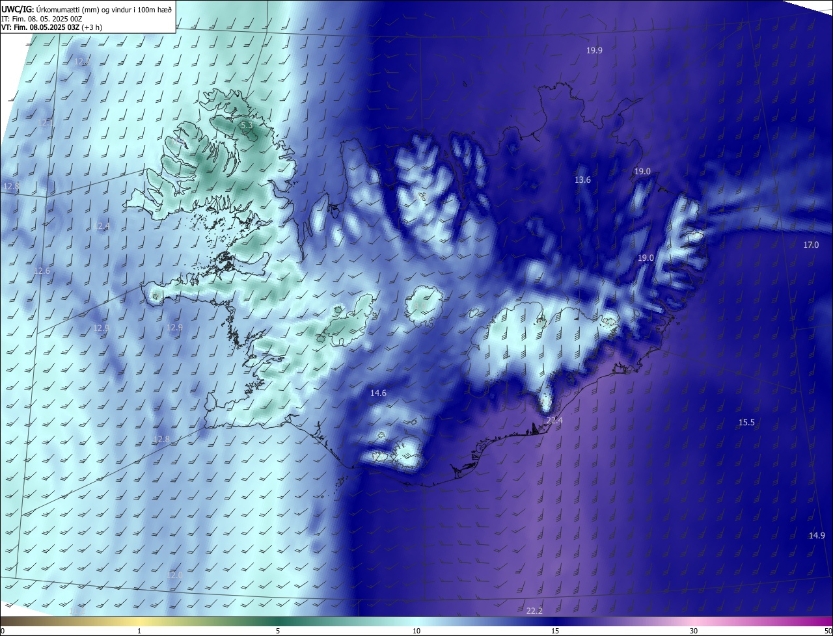Click the IT initial time line

42,18
